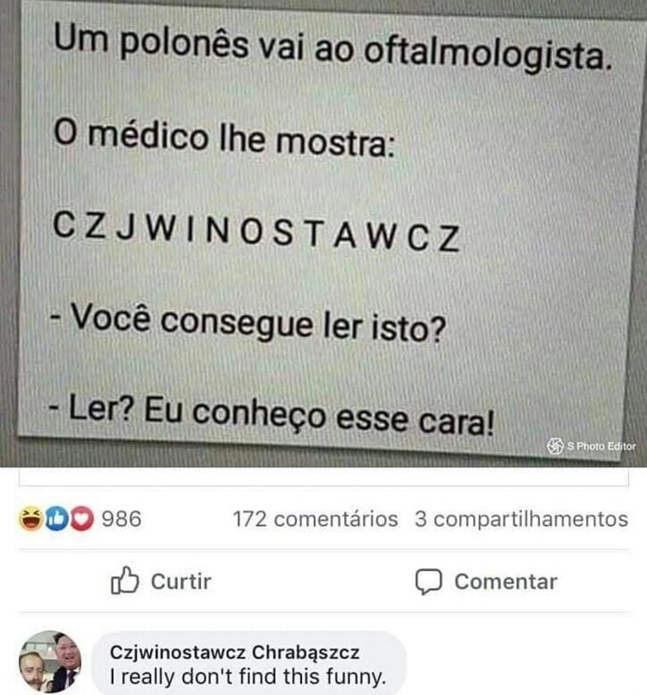Viewport: 647px width, 695px height.
Task: Click the red heart Love reaction icon
Action: (81, 519)
